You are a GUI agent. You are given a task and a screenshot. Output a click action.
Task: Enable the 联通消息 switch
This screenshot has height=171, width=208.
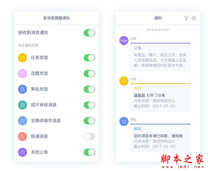pos(89,136)
